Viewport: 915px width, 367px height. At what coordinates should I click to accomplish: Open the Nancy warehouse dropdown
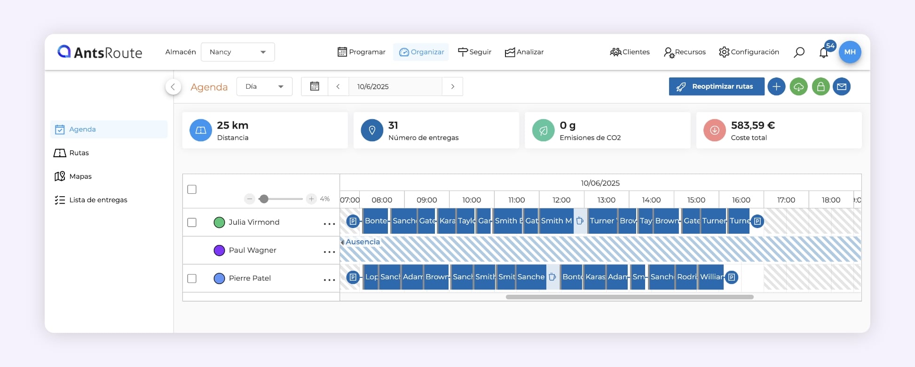coord(237,52)
